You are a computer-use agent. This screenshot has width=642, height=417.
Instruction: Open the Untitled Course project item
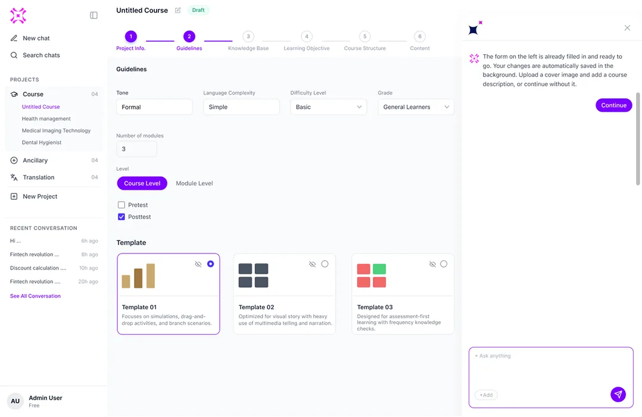pos(40,106)
